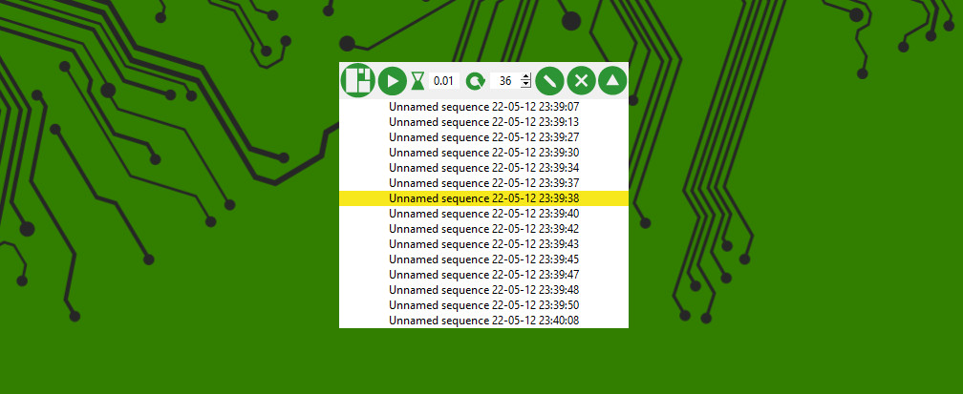The width and height of the screenshot is (963, 394).
Task: Rename sequence with the pencil icon
Action: 550,80
